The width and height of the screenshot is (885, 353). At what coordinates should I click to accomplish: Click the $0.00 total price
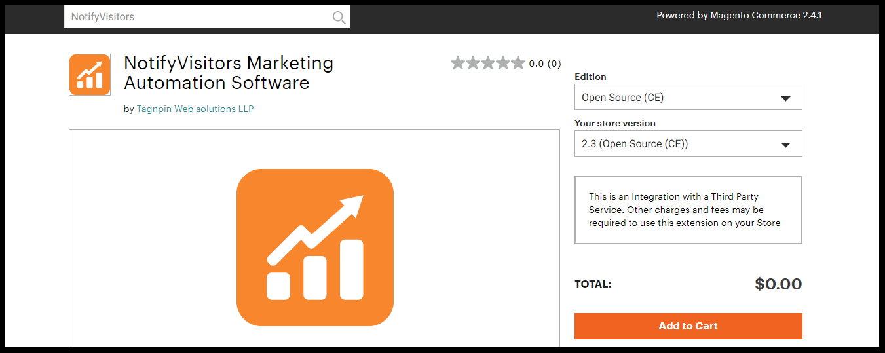click(x=778, y=284)
